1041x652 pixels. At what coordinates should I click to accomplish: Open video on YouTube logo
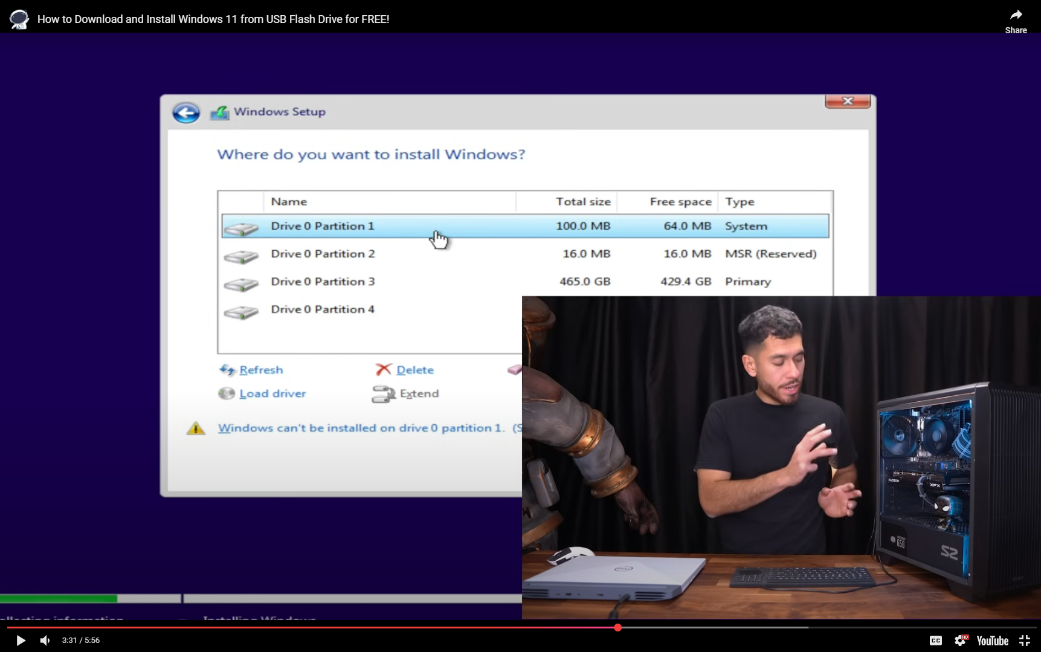click(x=992, y=641)
